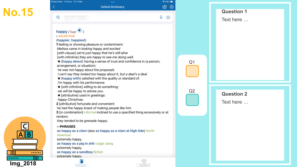Click the 'vulgar slang' label
297x167 pixels.
[x=104, y=143]
